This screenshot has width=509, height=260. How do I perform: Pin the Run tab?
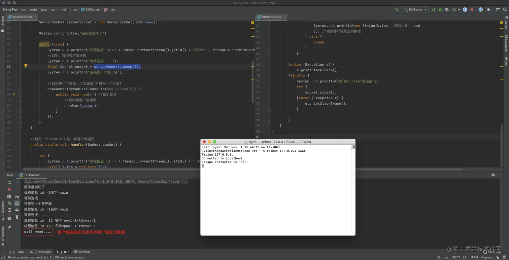click(x=9, y=228)
